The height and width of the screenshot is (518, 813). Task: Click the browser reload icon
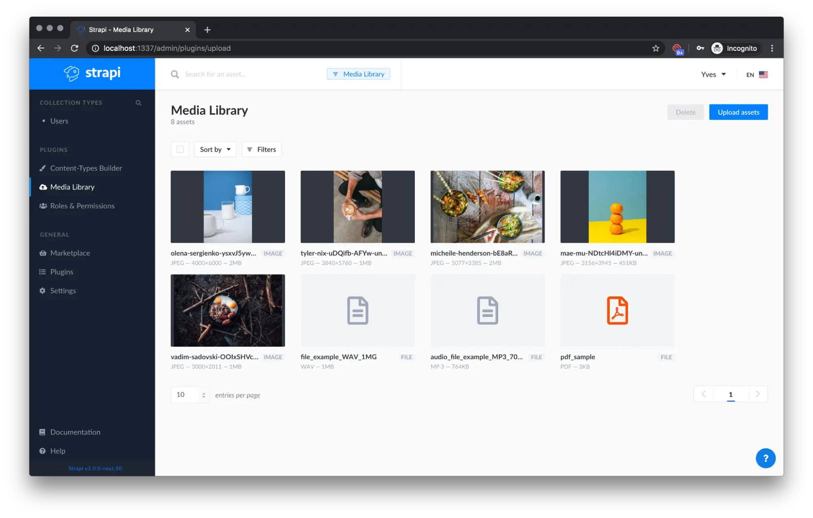[x=74, y=48]
